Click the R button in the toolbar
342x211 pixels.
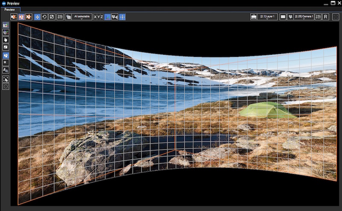(x=326, y=17)
